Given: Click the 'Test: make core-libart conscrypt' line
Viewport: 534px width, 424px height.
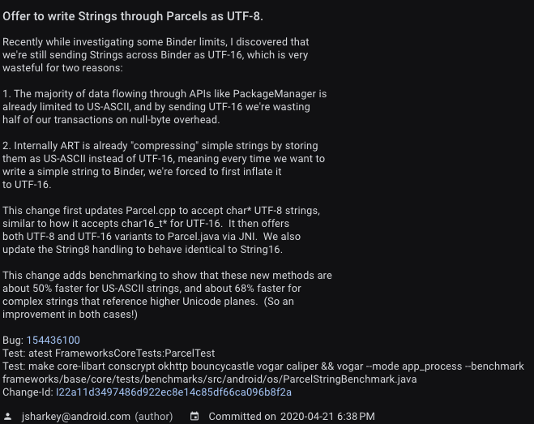Looking at the screenshot, I should coord(263,366).
